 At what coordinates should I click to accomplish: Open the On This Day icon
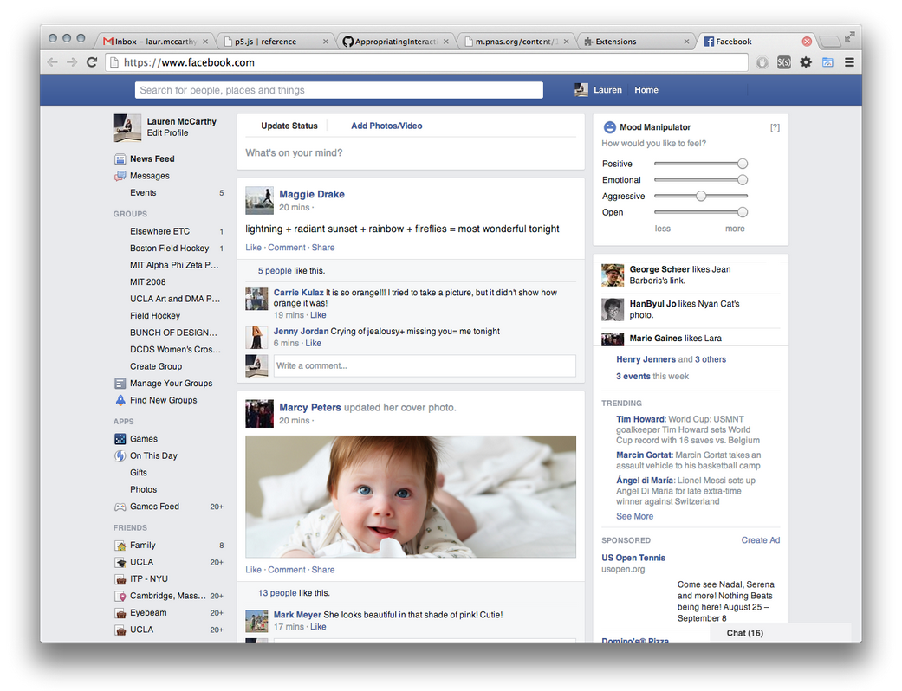[x=120, y=455]
